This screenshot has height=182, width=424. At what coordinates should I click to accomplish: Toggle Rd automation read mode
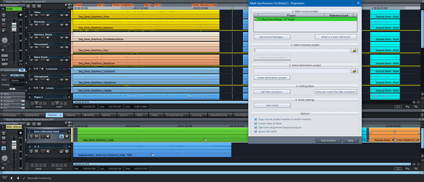(22, 70)
